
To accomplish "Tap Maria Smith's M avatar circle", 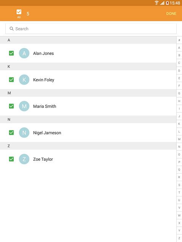I will [24, 106].
